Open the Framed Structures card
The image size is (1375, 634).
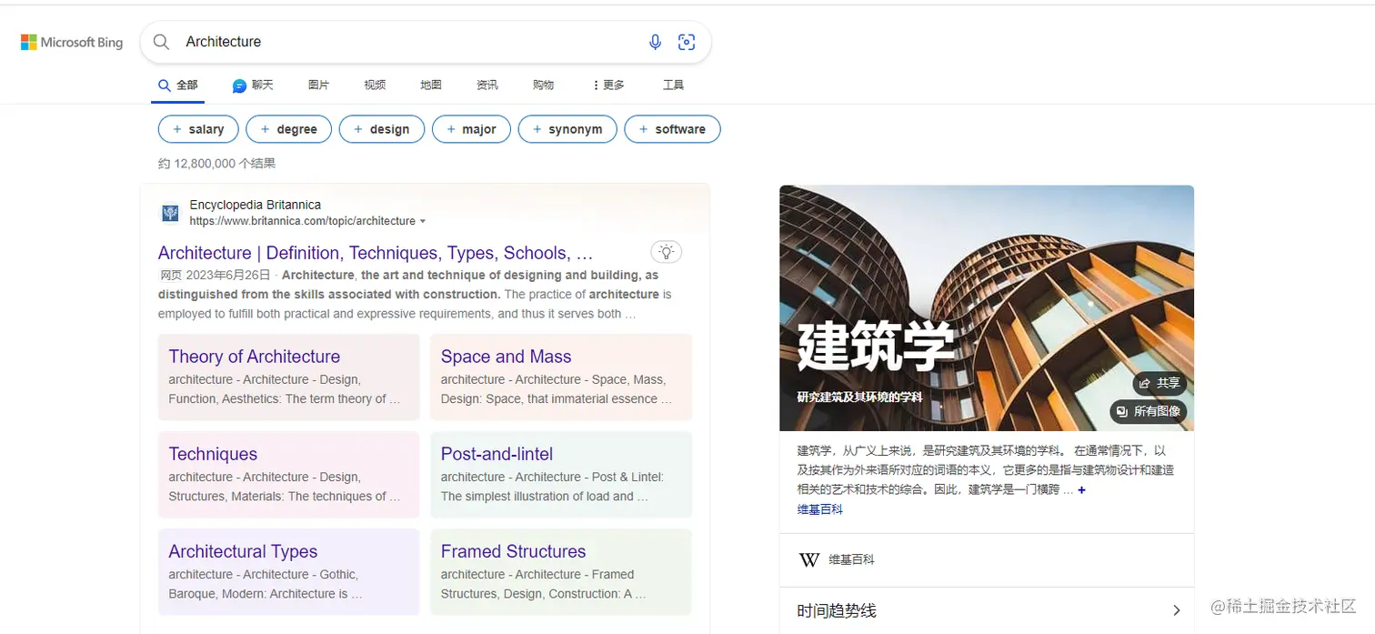tap(561, 571)
